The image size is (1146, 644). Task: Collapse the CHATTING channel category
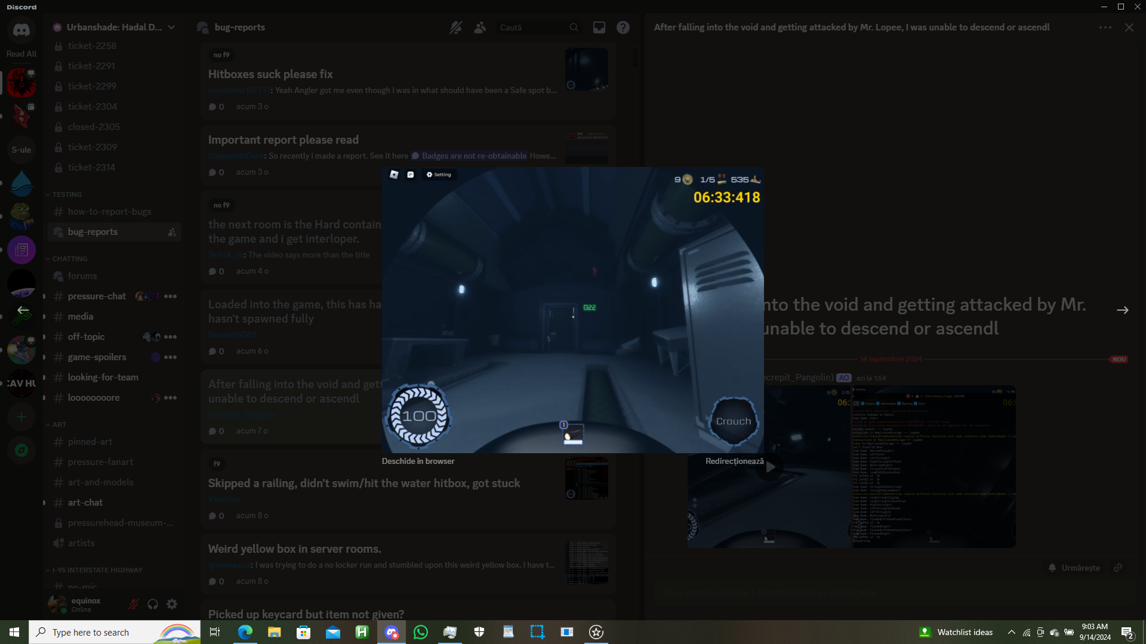pos(69,259)
